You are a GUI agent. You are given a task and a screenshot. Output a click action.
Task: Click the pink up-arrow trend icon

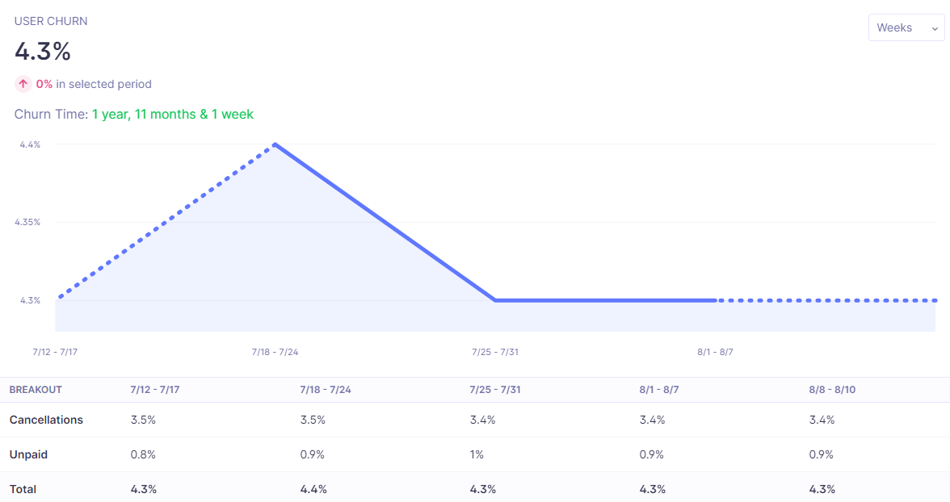[23, 84]
